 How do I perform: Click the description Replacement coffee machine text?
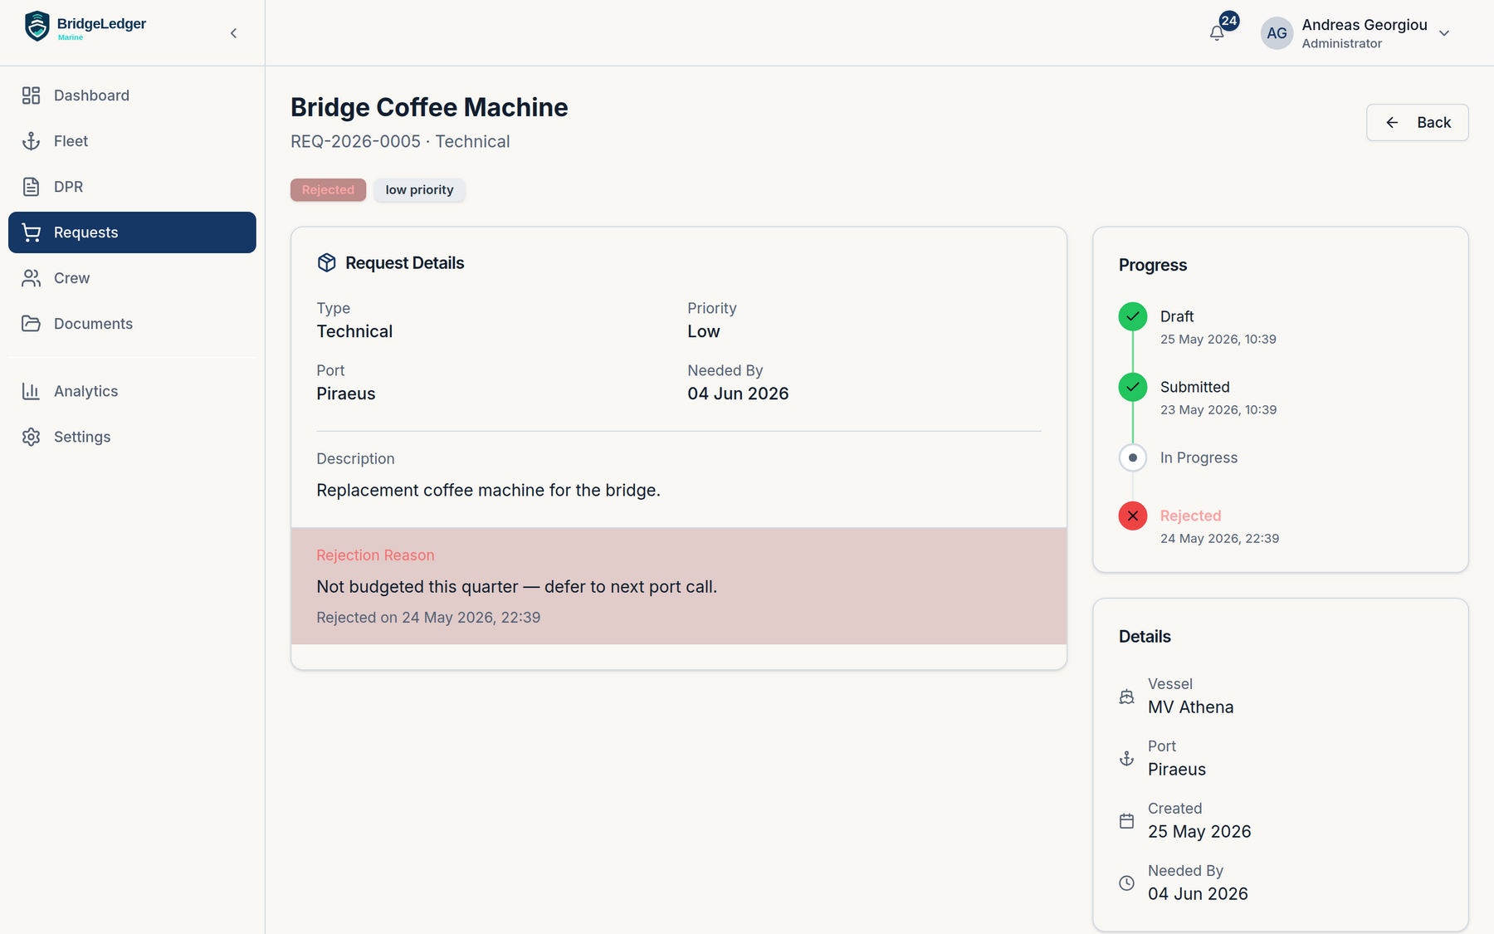(488, 491)
